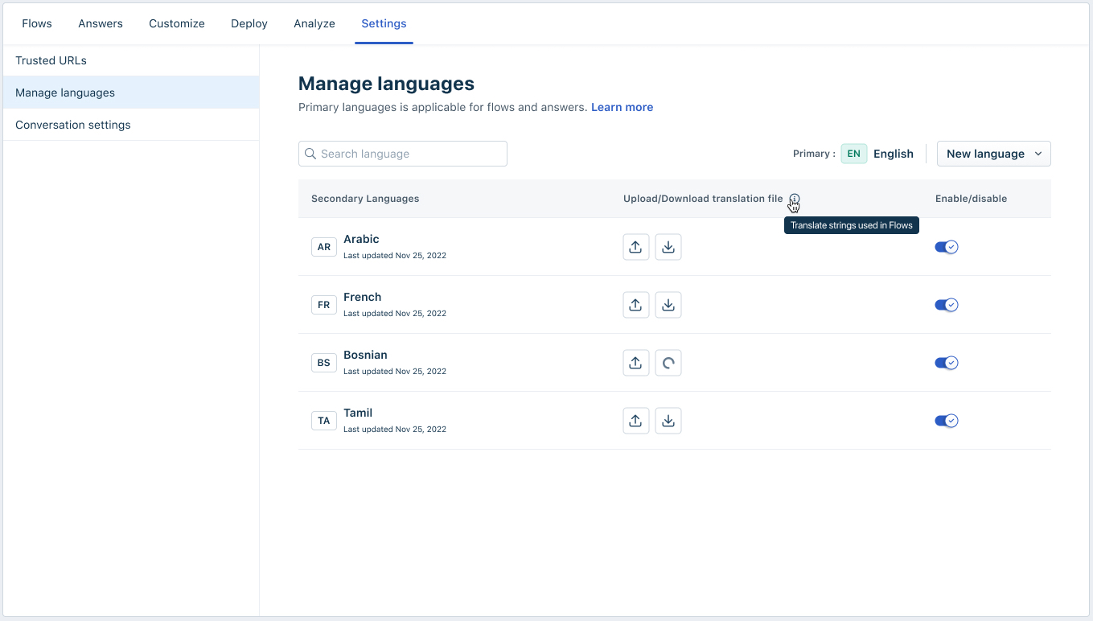Download the Tamil translation file
1093x621 pixels.
pos(668,421)
